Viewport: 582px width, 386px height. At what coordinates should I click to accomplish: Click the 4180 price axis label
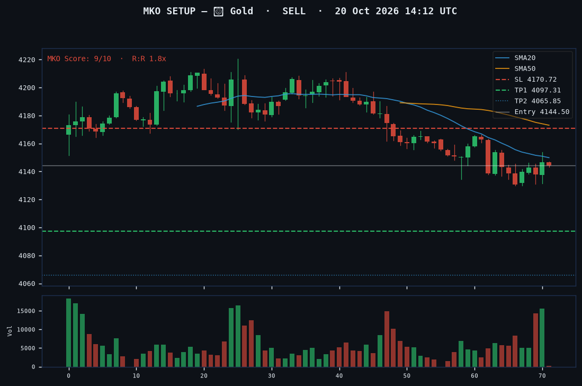(26, 116)
